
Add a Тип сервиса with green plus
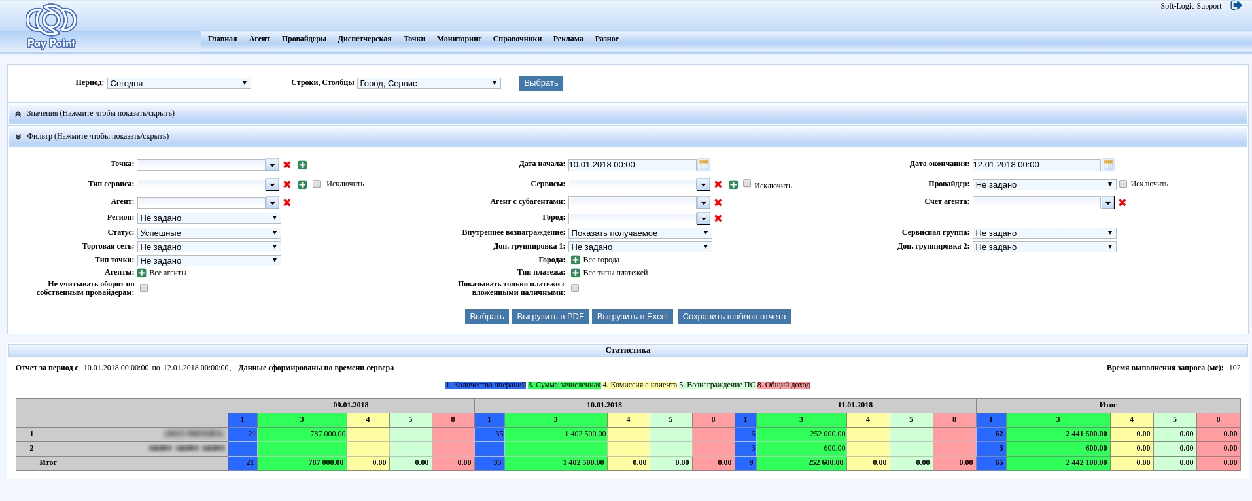302,184
